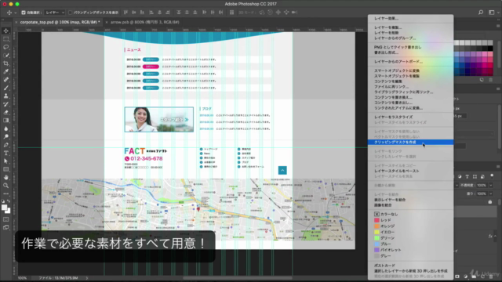Set layer color to オレンジ
Image resolution: width=502 pixels, height=282 pixels.
[x=410, y=226]
